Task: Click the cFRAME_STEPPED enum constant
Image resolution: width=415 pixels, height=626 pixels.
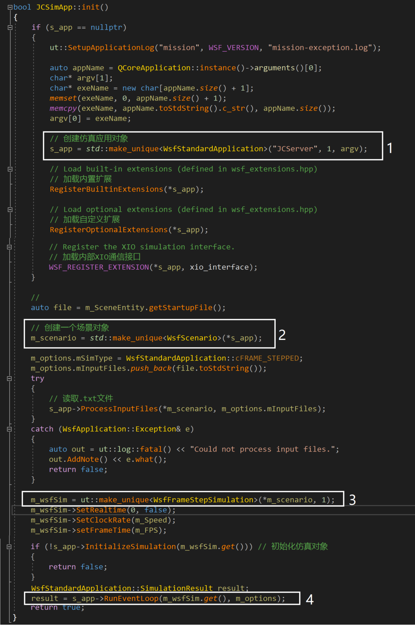Action: coord(267,358)
